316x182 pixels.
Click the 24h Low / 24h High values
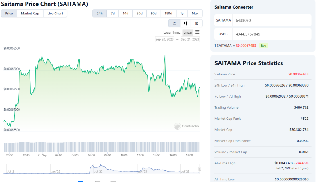[287, 85]
